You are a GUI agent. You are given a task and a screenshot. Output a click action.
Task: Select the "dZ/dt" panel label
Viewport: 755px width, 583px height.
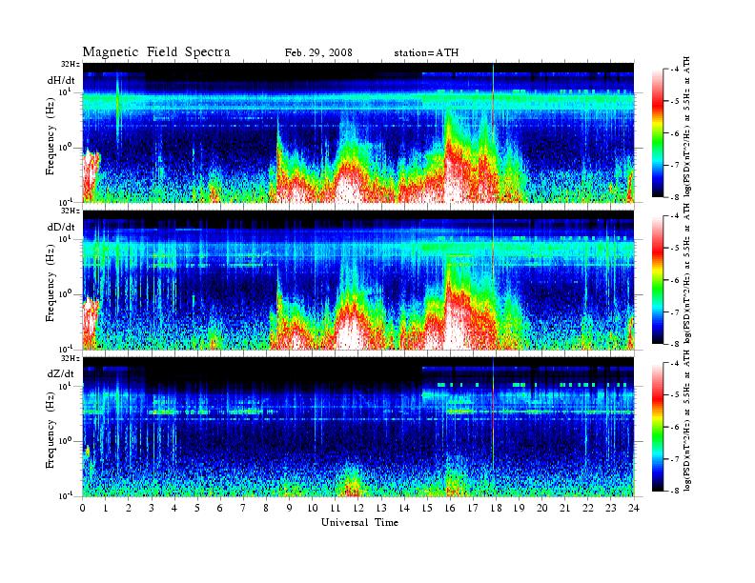click(61, 373)
